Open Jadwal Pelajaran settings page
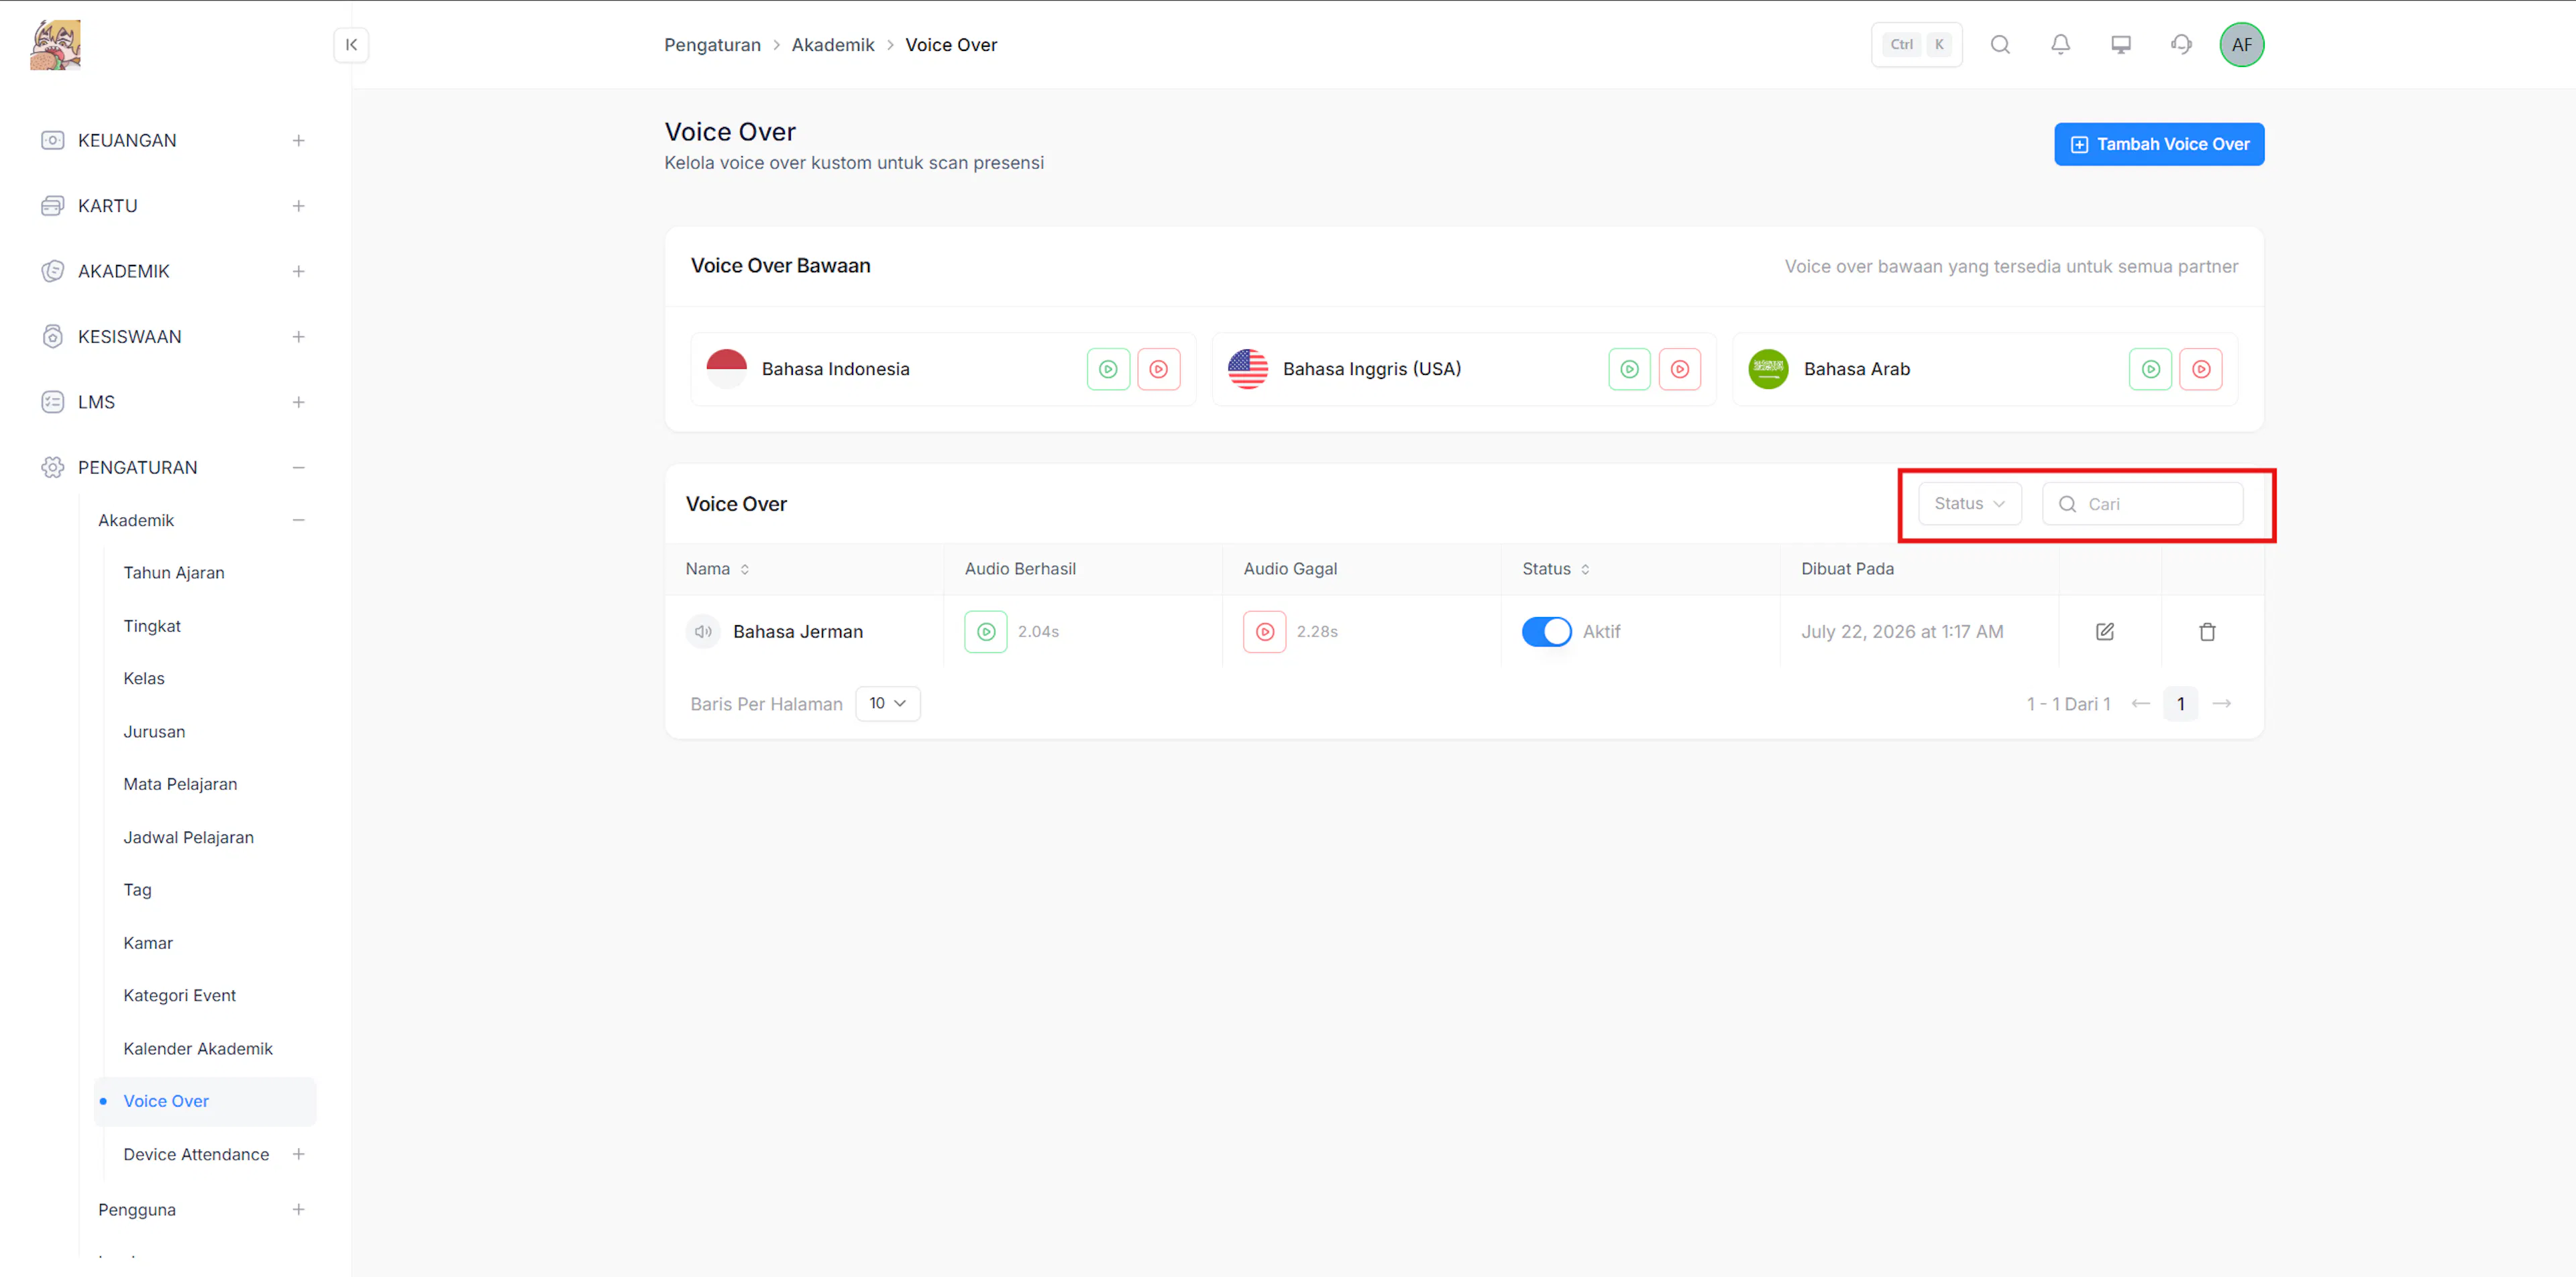Viewport: 2576px width, 1277px height. [x=188, y=838]
